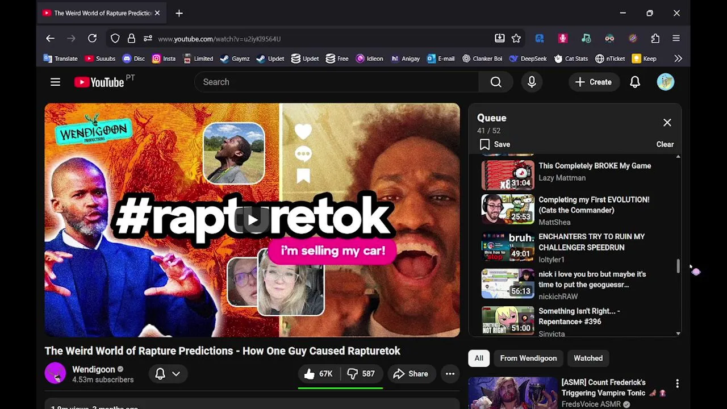727x409 pixels.
Task: Close the Rapture Predictions tab
Action: tap(157, 13)
